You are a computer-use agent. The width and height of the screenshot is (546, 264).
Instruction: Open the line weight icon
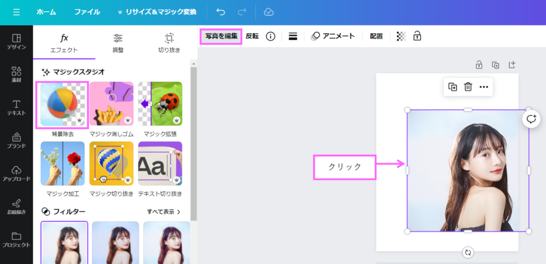coord(293,36)
